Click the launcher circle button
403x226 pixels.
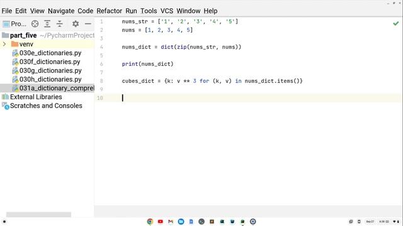[x=4, y=222]
